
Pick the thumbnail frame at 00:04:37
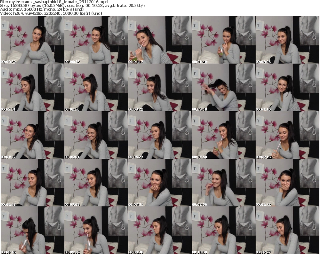(x=32, y=135)
